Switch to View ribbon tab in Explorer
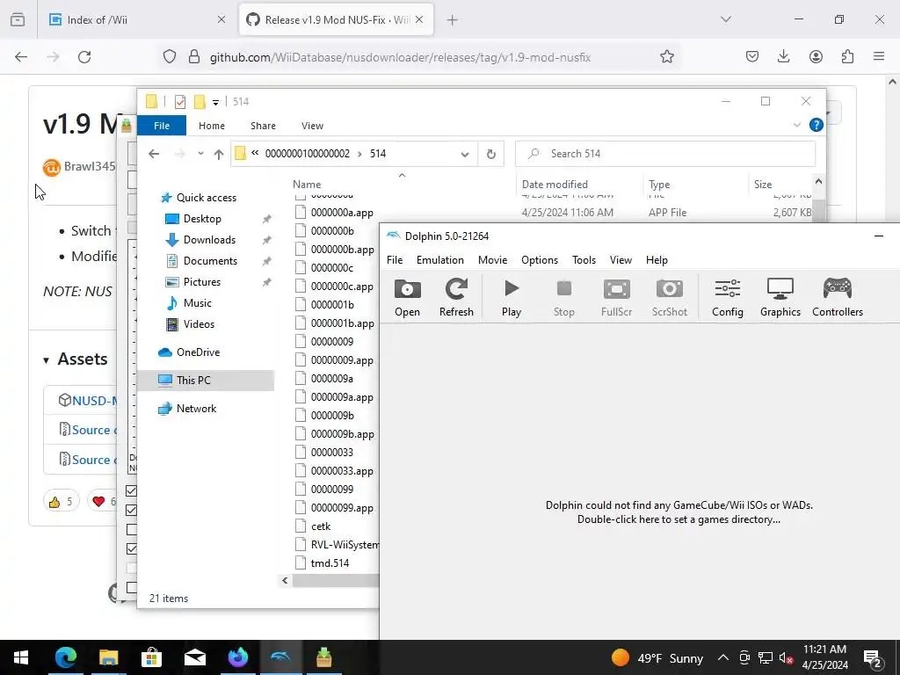Screen dimensions: 900x675 [x=312, y=126]
